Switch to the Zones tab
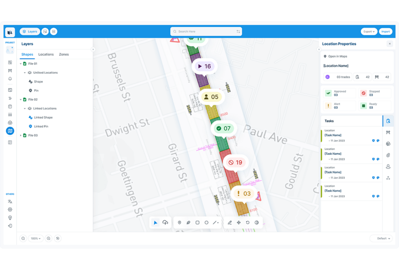This screenshot has width=399, height=272. pos(64,54)
